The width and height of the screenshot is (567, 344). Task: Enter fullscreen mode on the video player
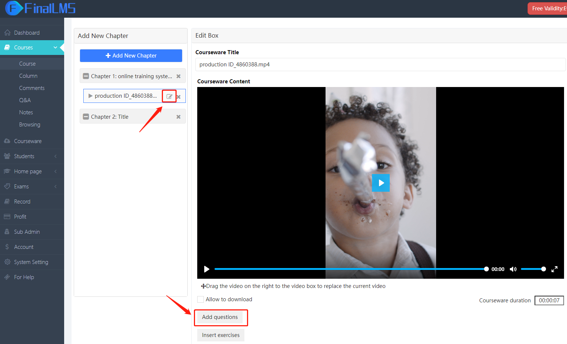554,269
